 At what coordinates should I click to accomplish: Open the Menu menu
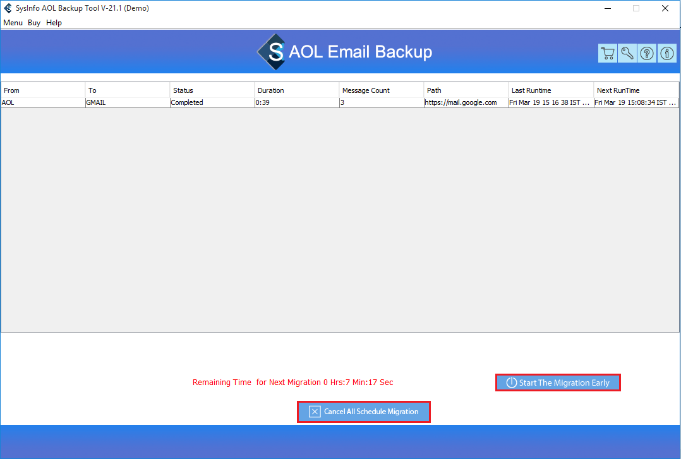[x=13, y=23]
